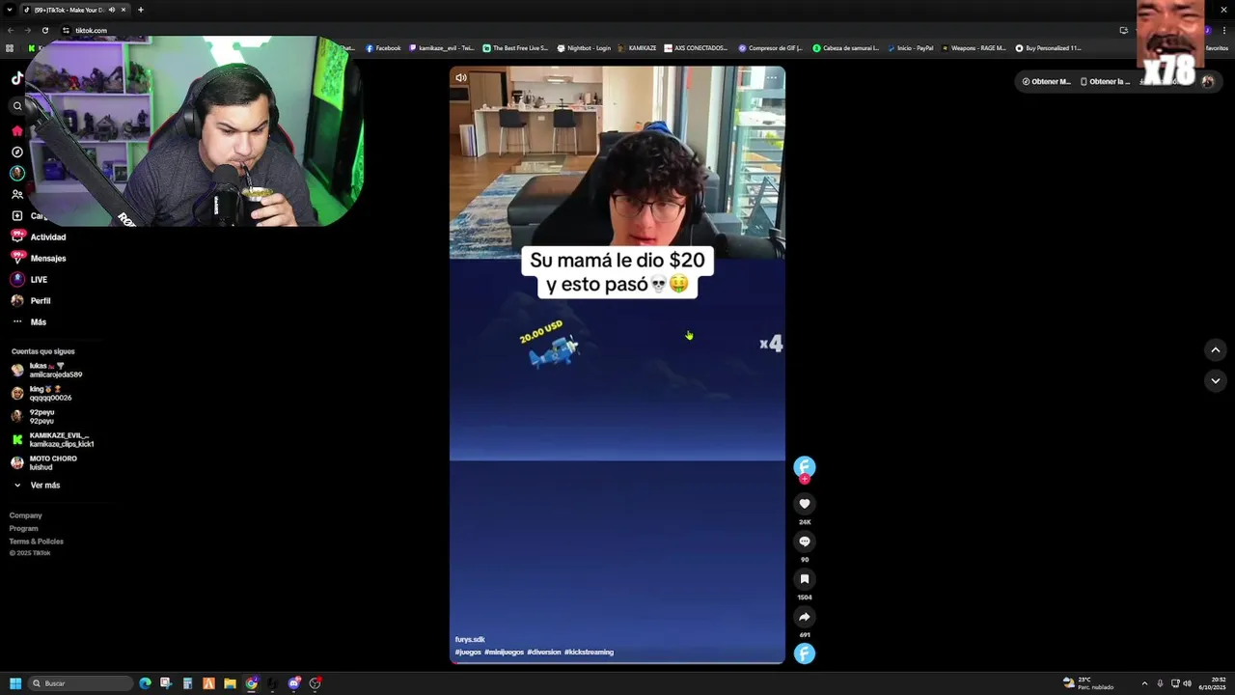
Task: Click the first Obtener M... button
Action: pos(1046,81)
